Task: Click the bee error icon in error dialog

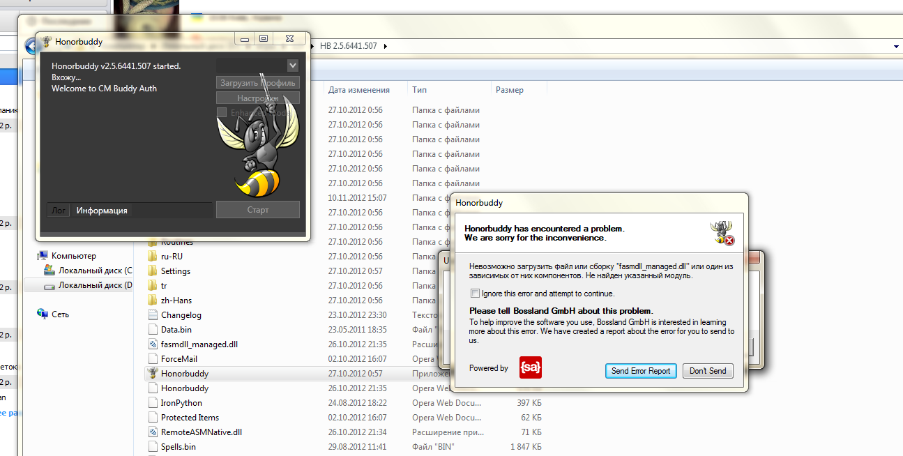Action: 722,233
